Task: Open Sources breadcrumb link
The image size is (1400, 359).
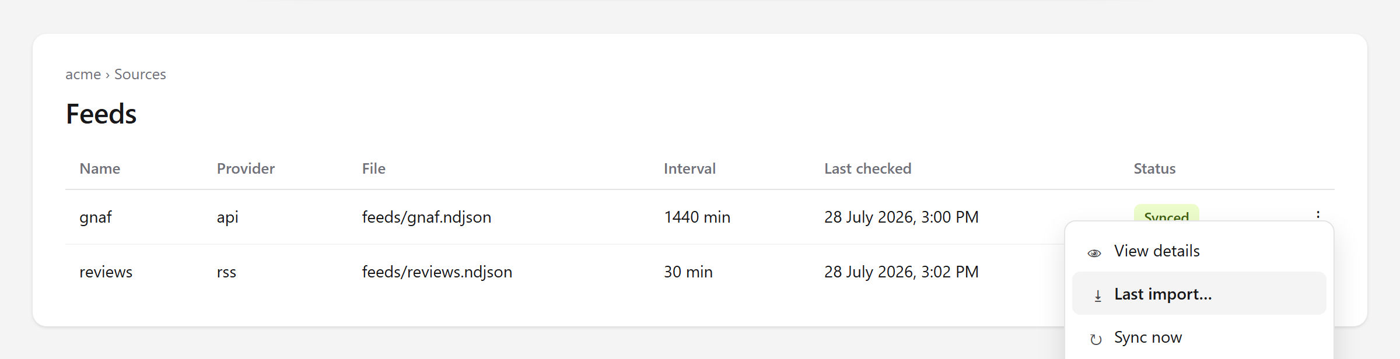Action: [x=140, y=75]
